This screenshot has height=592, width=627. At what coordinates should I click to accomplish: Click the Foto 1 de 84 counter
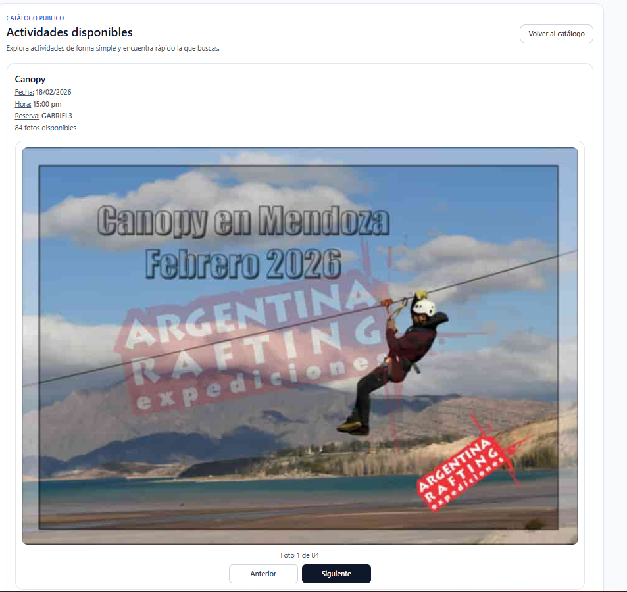(300, 555)
